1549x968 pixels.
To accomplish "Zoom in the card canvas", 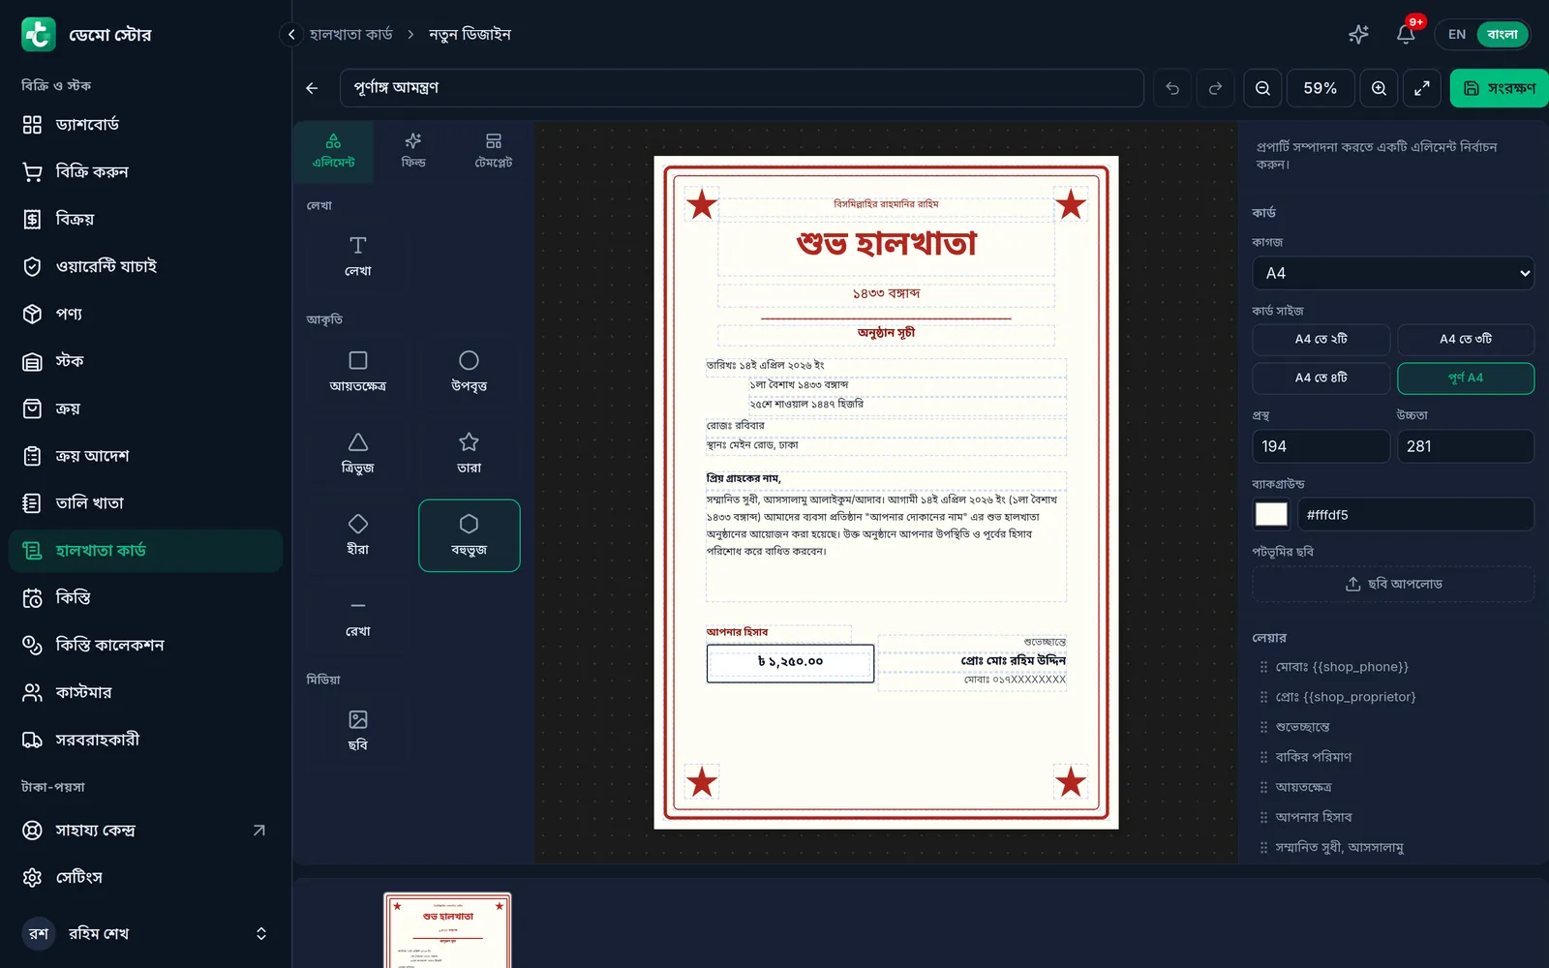I will tap(1379, 88).
